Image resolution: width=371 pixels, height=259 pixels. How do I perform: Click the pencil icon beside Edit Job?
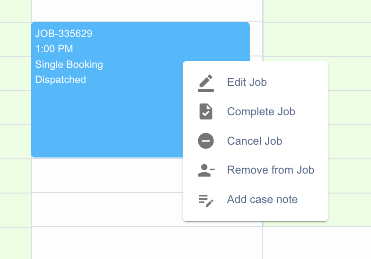point(205,83)
